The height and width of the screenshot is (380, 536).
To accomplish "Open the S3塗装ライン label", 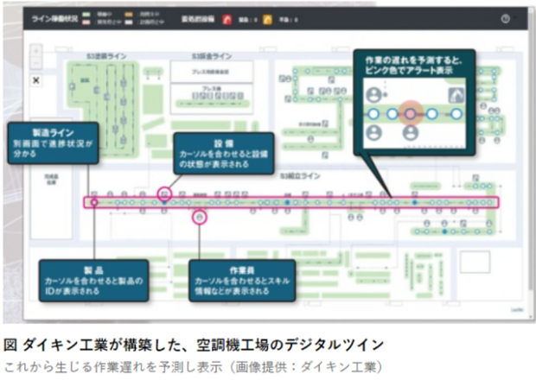I will click(x=106, y=56).
